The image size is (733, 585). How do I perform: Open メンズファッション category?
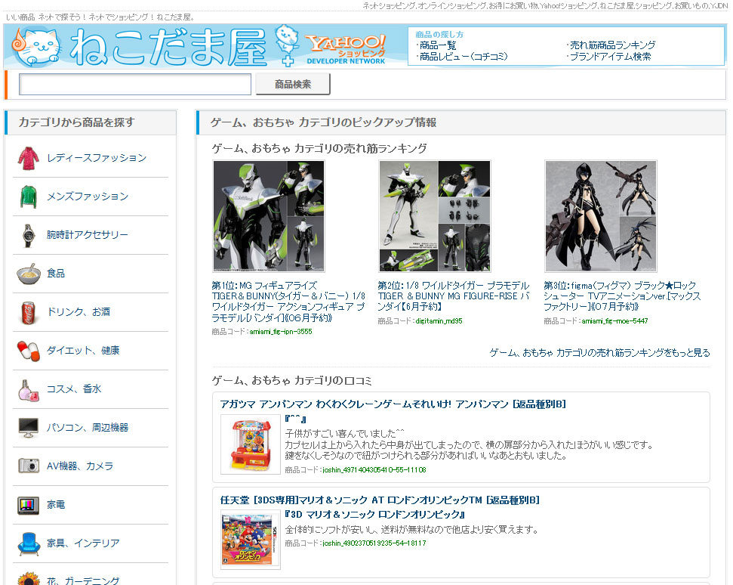[88, 197]
